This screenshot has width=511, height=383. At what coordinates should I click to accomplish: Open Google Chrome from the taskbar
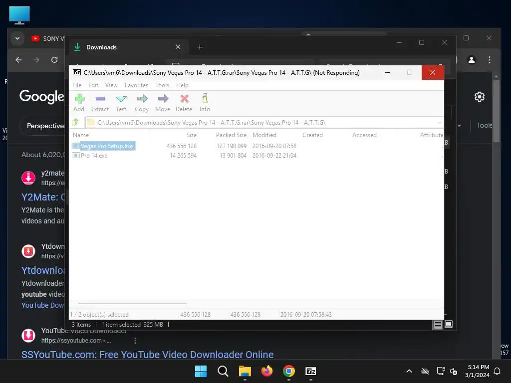coord(289,371)
